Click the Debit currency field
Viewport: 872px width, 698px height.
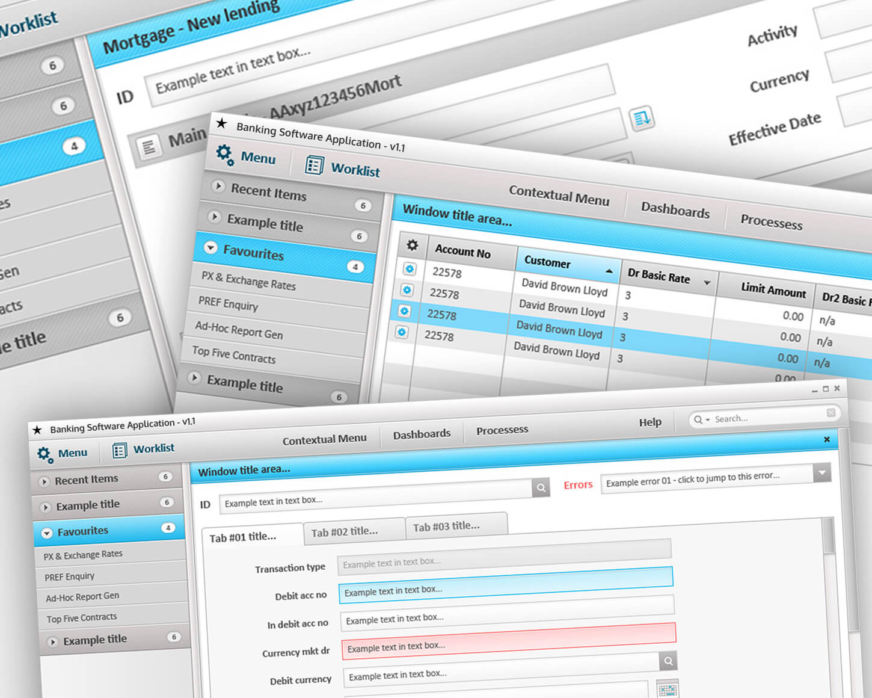pos(502,670)
